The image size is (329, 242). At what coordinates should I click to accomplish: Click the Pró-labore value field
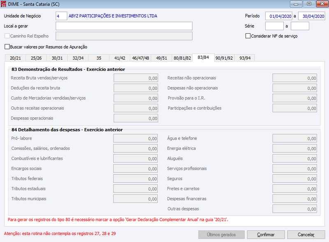136,138
